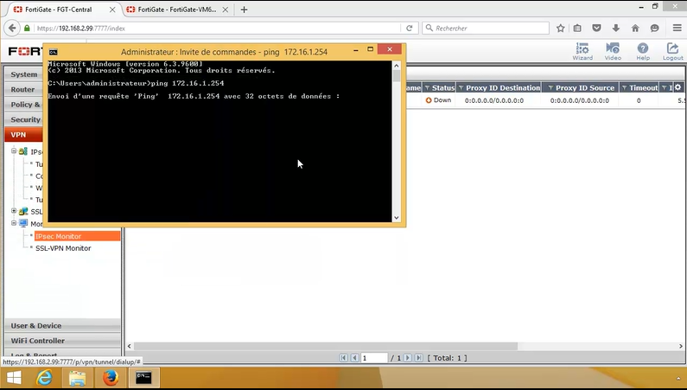
Task: Open column settings gear in table header
Action: pos(678,87)
